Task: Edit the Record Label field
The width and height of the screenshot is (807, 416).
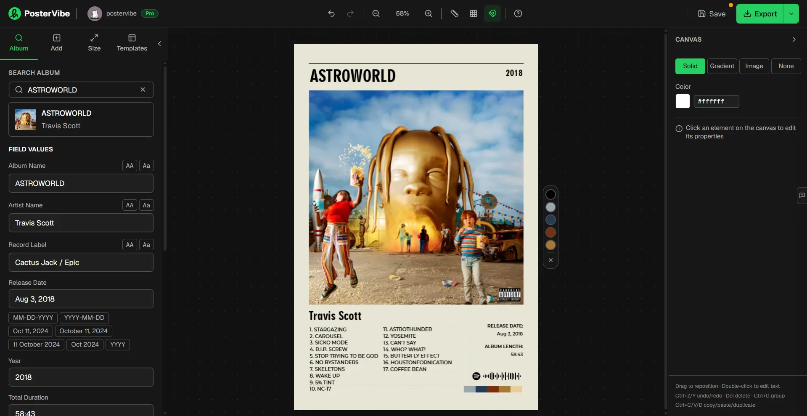Action: pos(81,262)
